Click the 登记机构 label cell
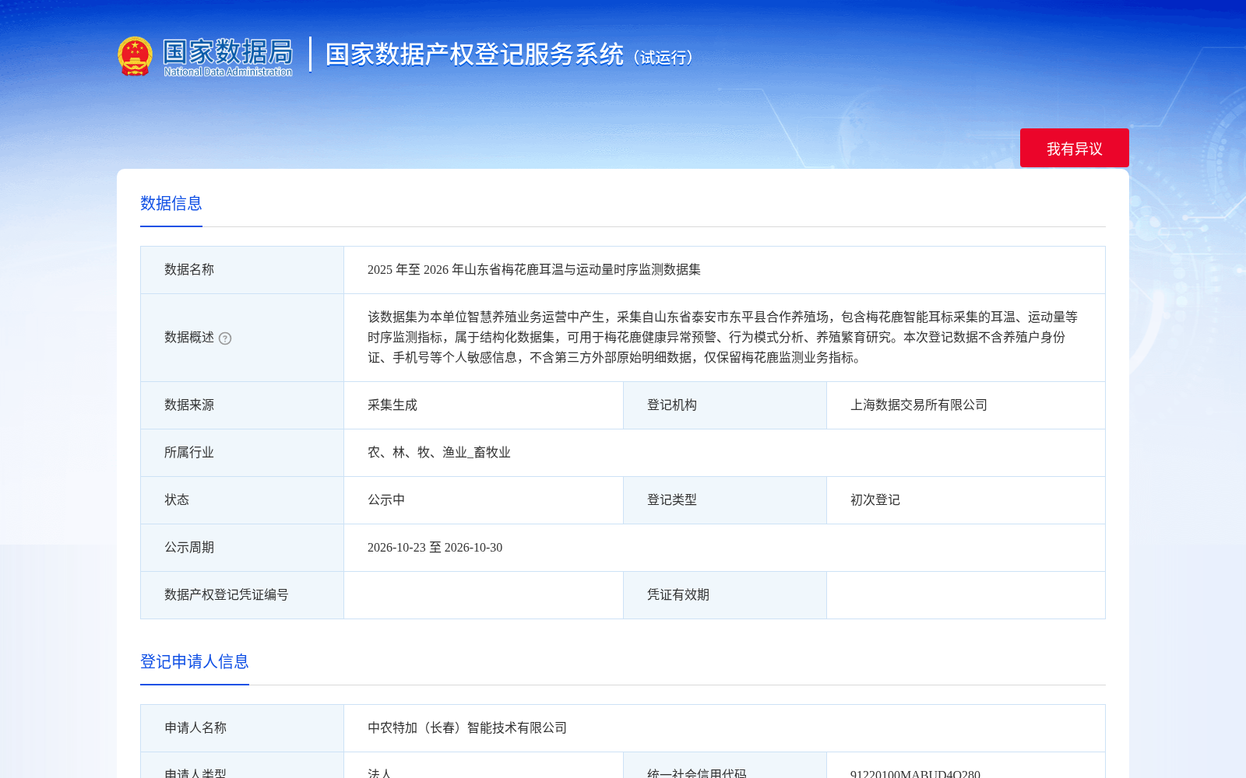 [725, 405]
